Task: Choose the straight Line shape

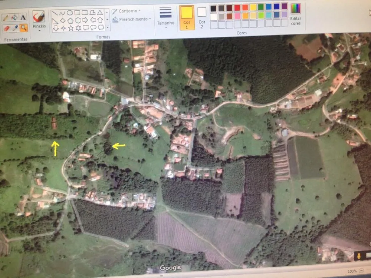Action: coord(55,13)
